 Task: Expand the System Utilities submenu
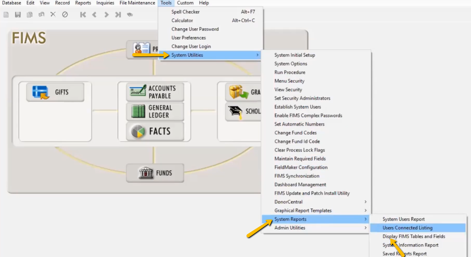(211, 55)
